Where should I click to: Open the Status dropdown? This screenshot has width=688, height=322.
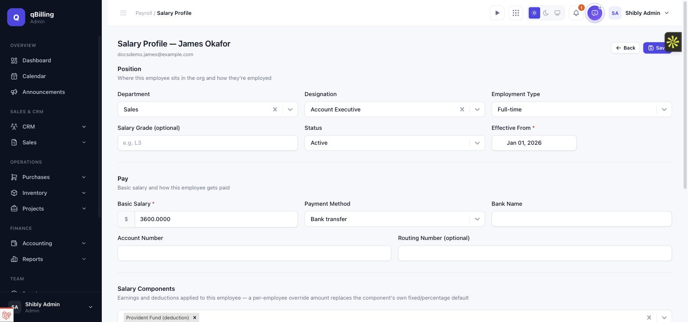394,143
